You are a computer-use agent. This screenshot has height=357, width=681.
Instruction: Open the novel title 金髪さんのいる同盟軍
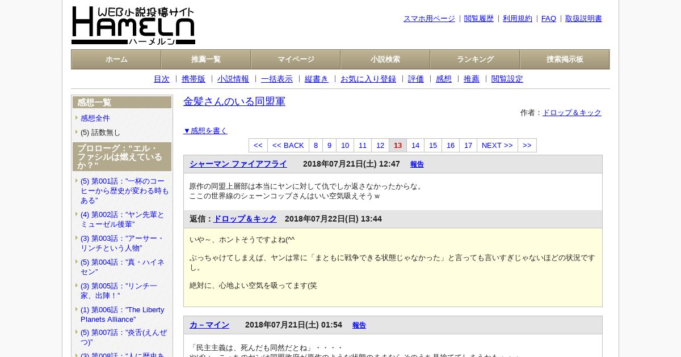[234, 101]
